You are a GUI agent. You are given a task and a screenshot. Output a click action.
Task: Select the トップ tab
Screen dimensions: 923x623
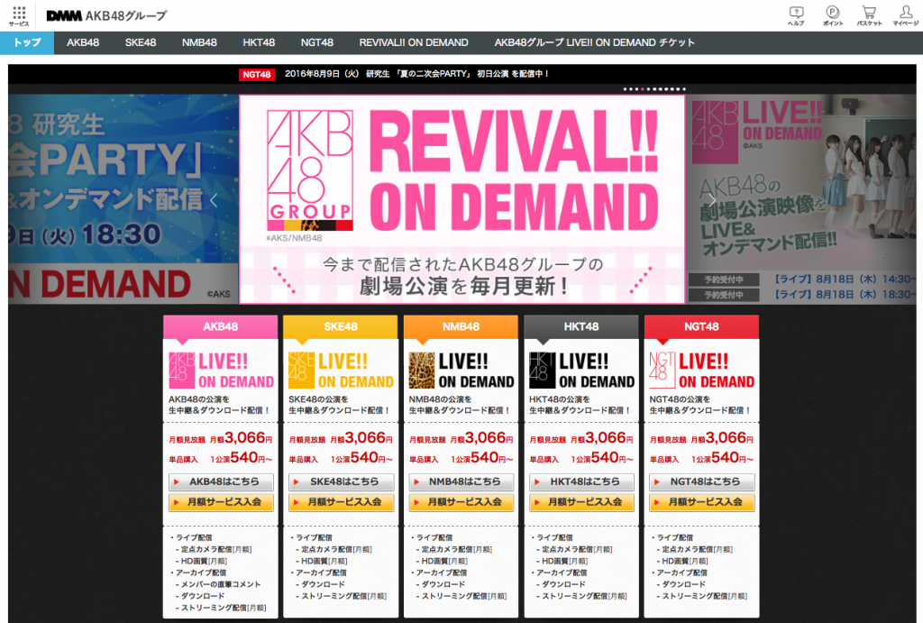[27, 42]
